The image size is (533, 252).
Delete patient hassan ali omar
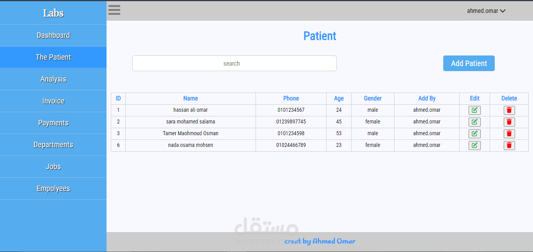click(509, 110)
